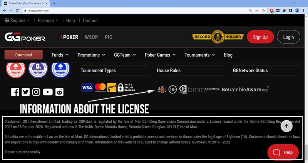Expand the Poker Games menu
308x163 pixels.
point(160,55)
